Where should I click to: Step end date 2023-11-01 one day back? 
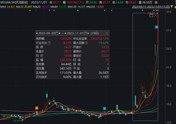pos(65,33)
